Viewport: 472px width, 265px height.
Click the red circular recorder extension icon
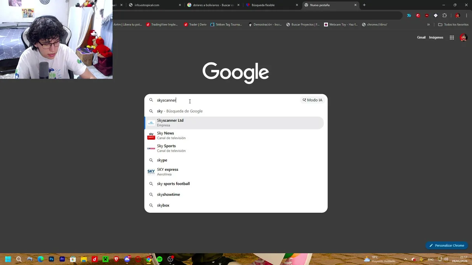418,15
